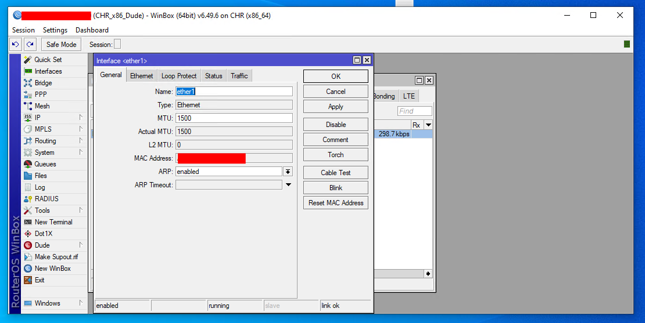Viewport: 645px width, 323px height.
Task: Click the Redo toolbar arrow
Action: pyautogui.click(x=30, y=44)
